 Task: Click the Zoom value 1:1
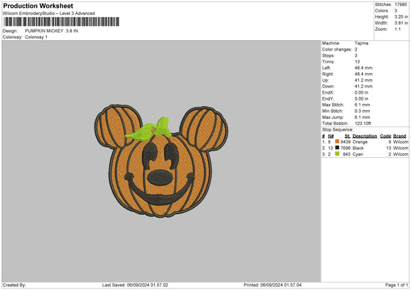[397, 29]
